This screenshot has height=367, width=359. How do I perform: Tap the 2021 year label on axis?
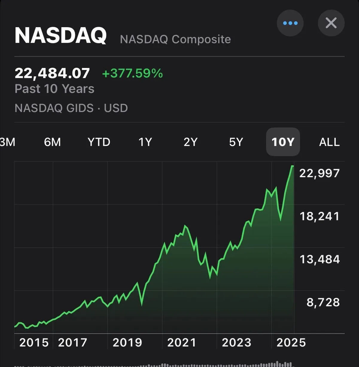coord(182,342)
